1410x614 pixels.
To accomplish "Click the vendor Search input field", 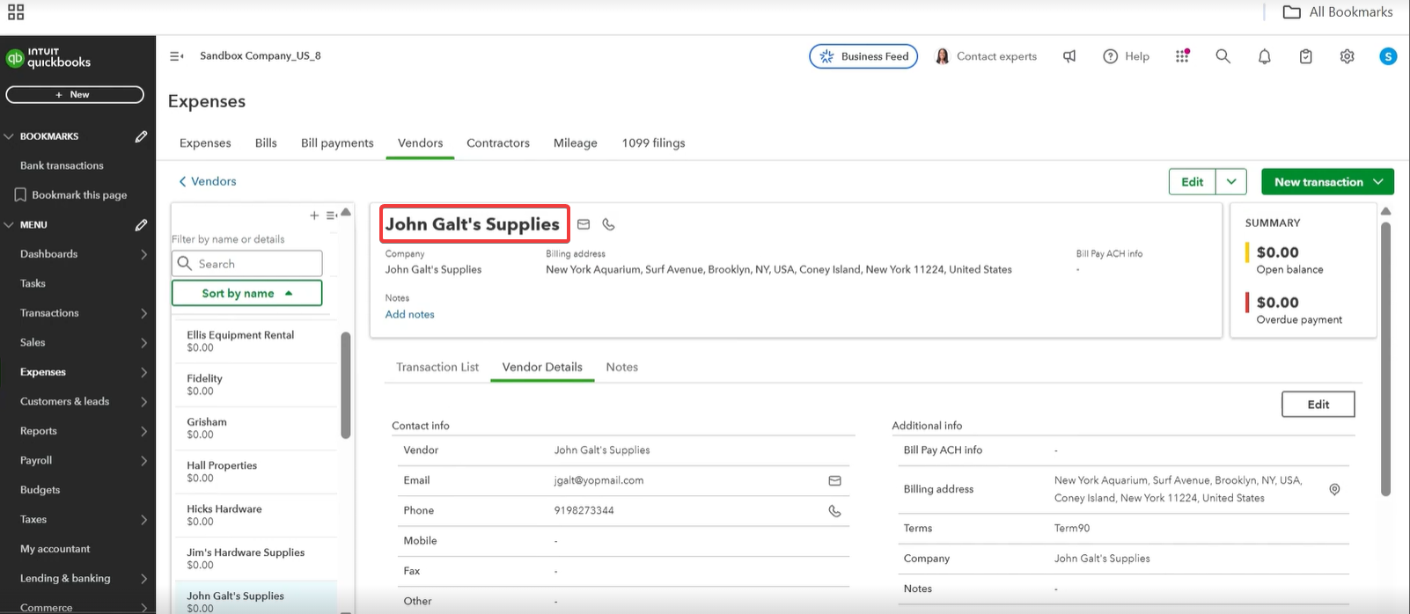I will click(247, 264).
